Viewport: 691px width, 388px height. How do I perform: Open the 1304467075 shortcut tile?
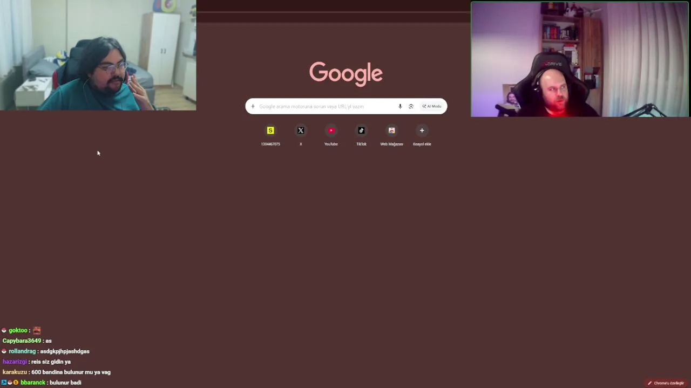point(270,135)
